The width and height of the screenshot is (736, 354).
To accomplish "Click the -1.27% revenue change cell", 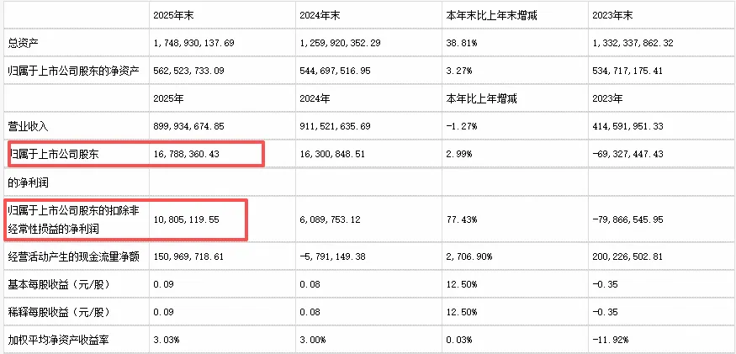I will (x=462, y=126).
